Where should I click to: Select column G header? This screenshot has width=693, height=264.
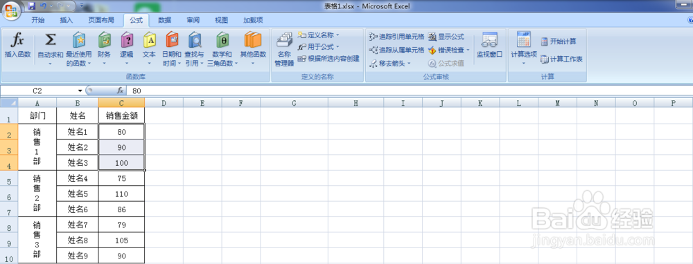(x=294, y=103)
